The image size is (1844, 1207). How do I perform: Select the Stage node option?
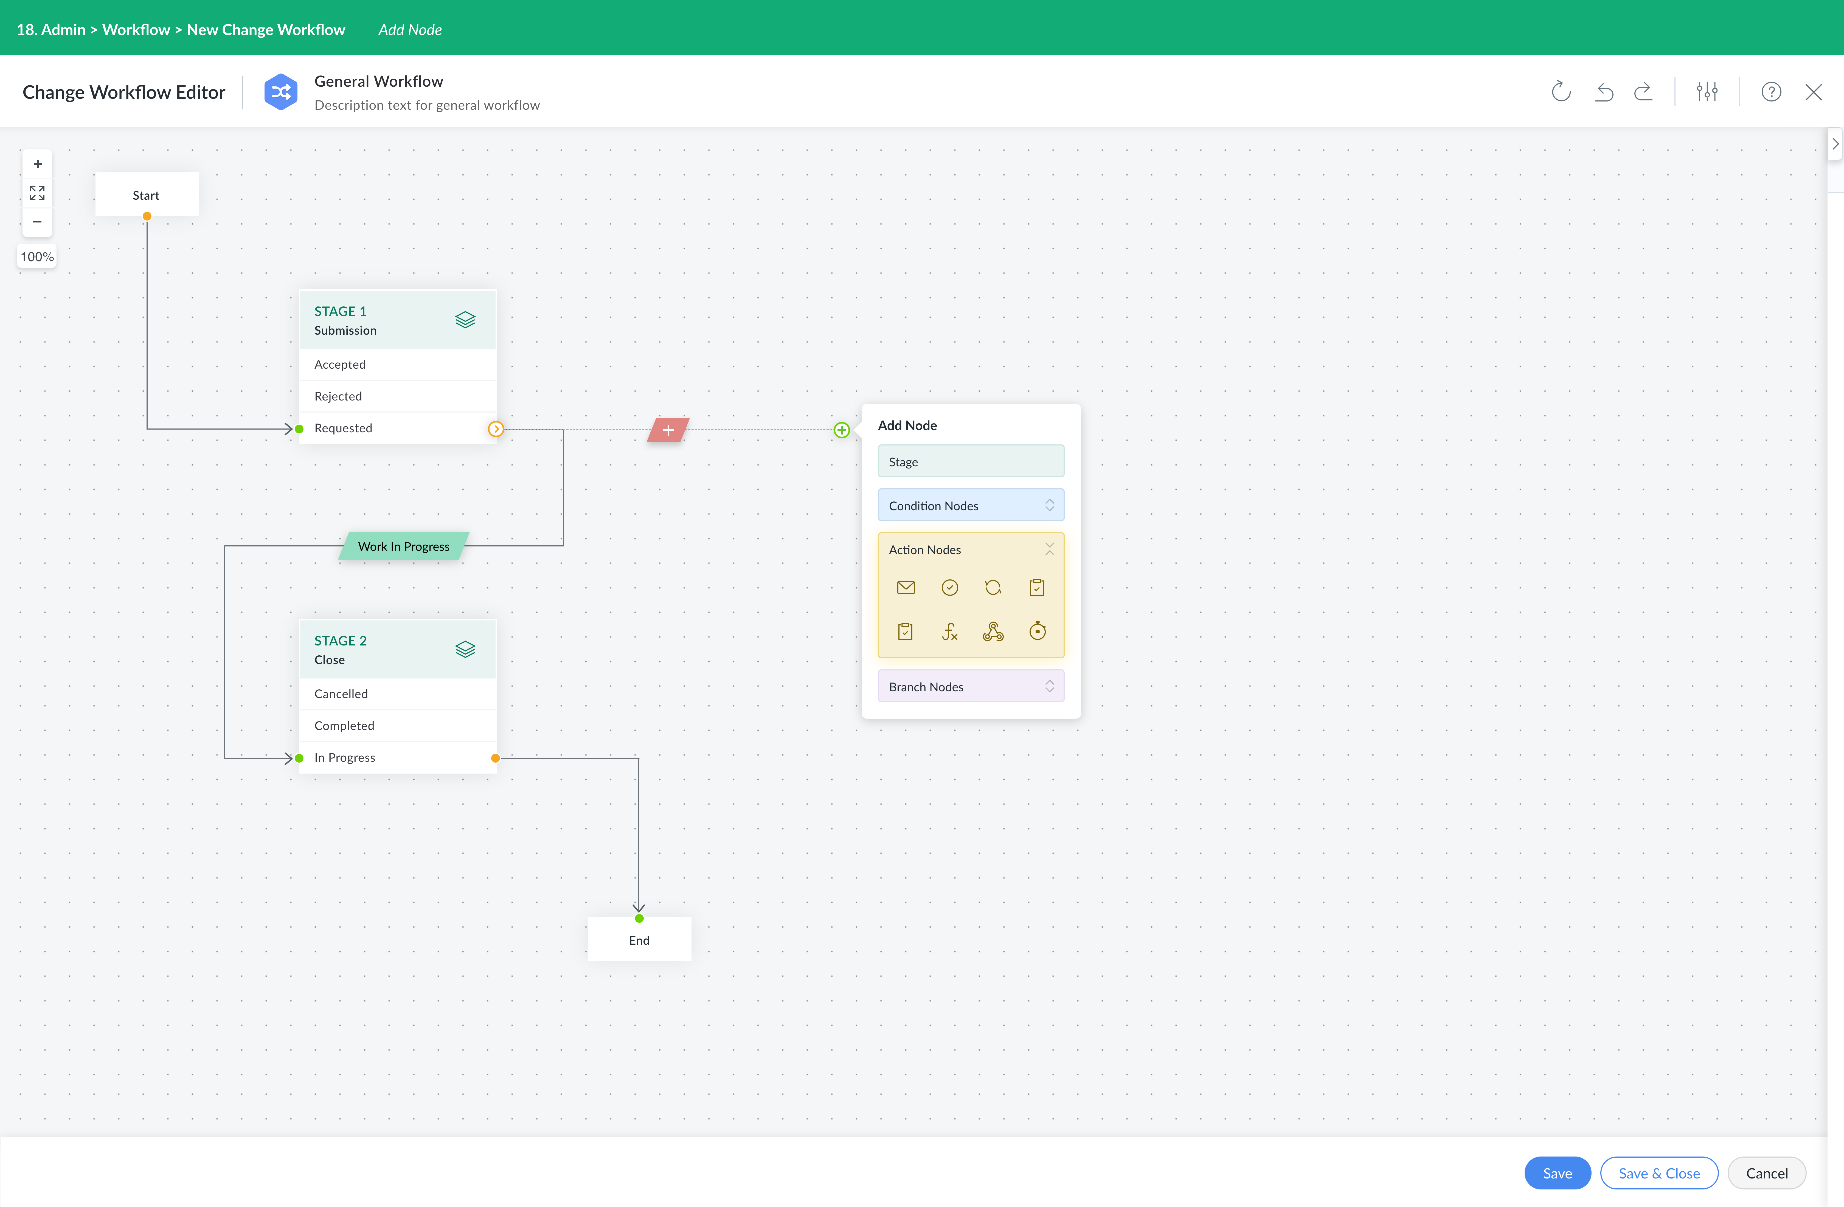pos(971,461)
